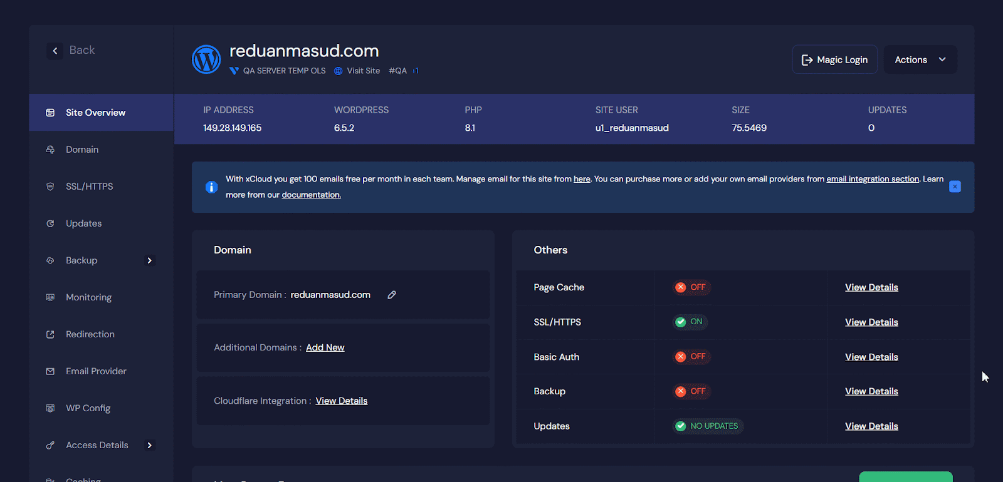Open the Actions dropdown menu
Viewport: 1003px width, 482px height.
pyautogui.click(x=920, y=59)
